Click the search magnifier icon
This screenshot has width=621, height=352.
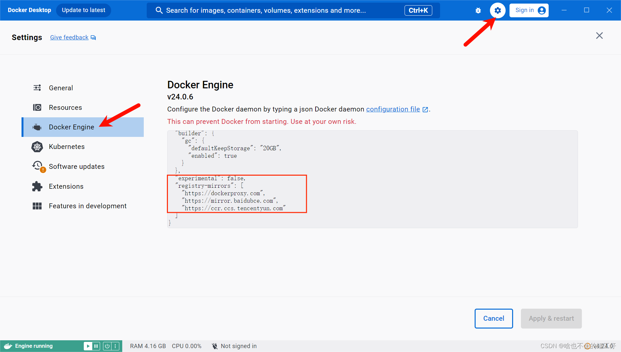[x=159, y=10]
